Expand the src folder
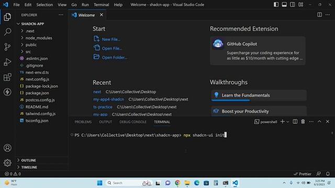 [x=42, y=52]
